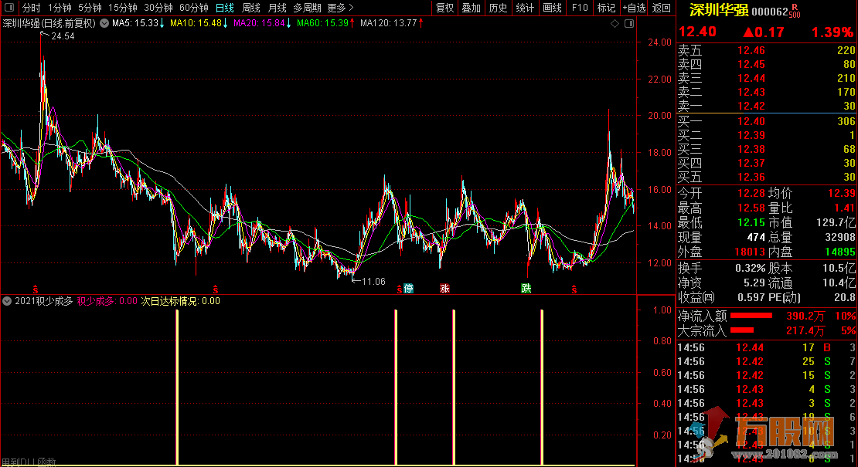Image resolution: width=858 pixels, height=467 pixels.
Task: Open the 多周期 multi-period view
Action: click(x=307, y=8)
